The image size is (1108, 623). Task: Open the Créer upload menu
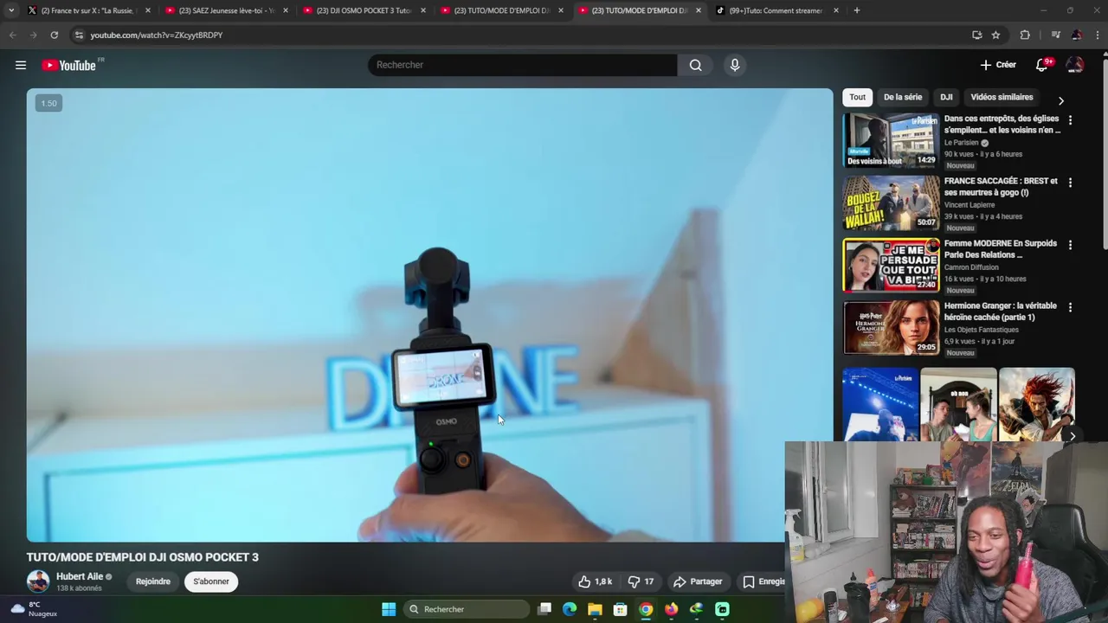click(x=998, y=65)
